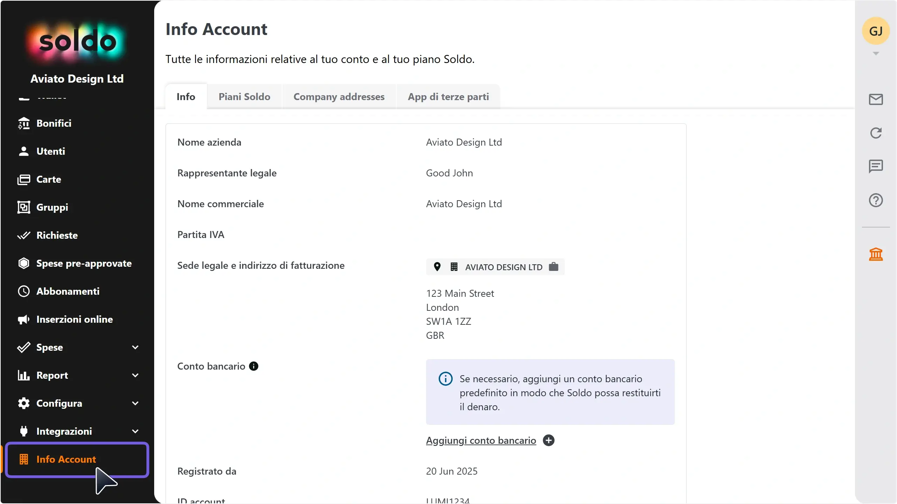
Task: Switch to the Piani Soldo tab
Action: coord(245,97)
